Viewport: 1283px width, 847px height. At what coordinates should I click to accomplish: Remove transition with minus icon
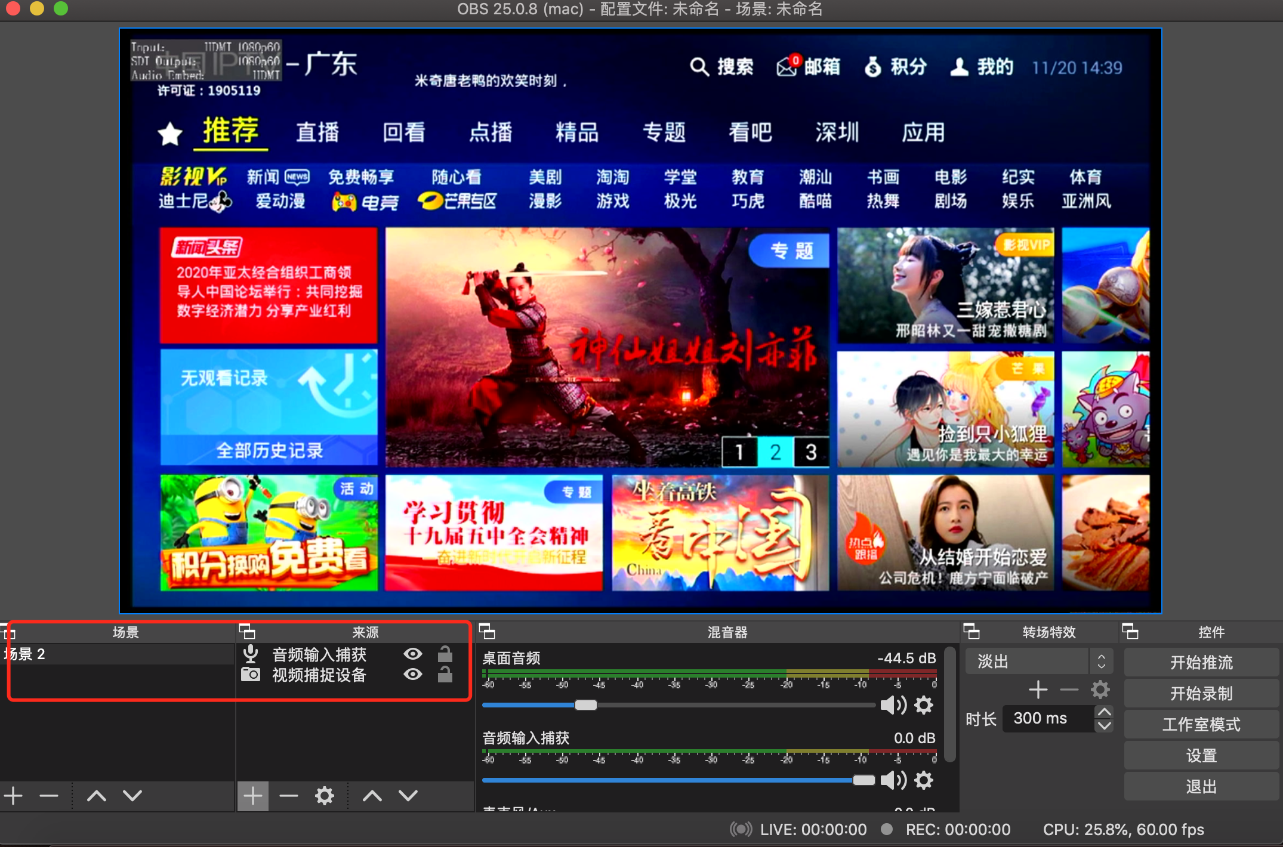pos(1069,690)
